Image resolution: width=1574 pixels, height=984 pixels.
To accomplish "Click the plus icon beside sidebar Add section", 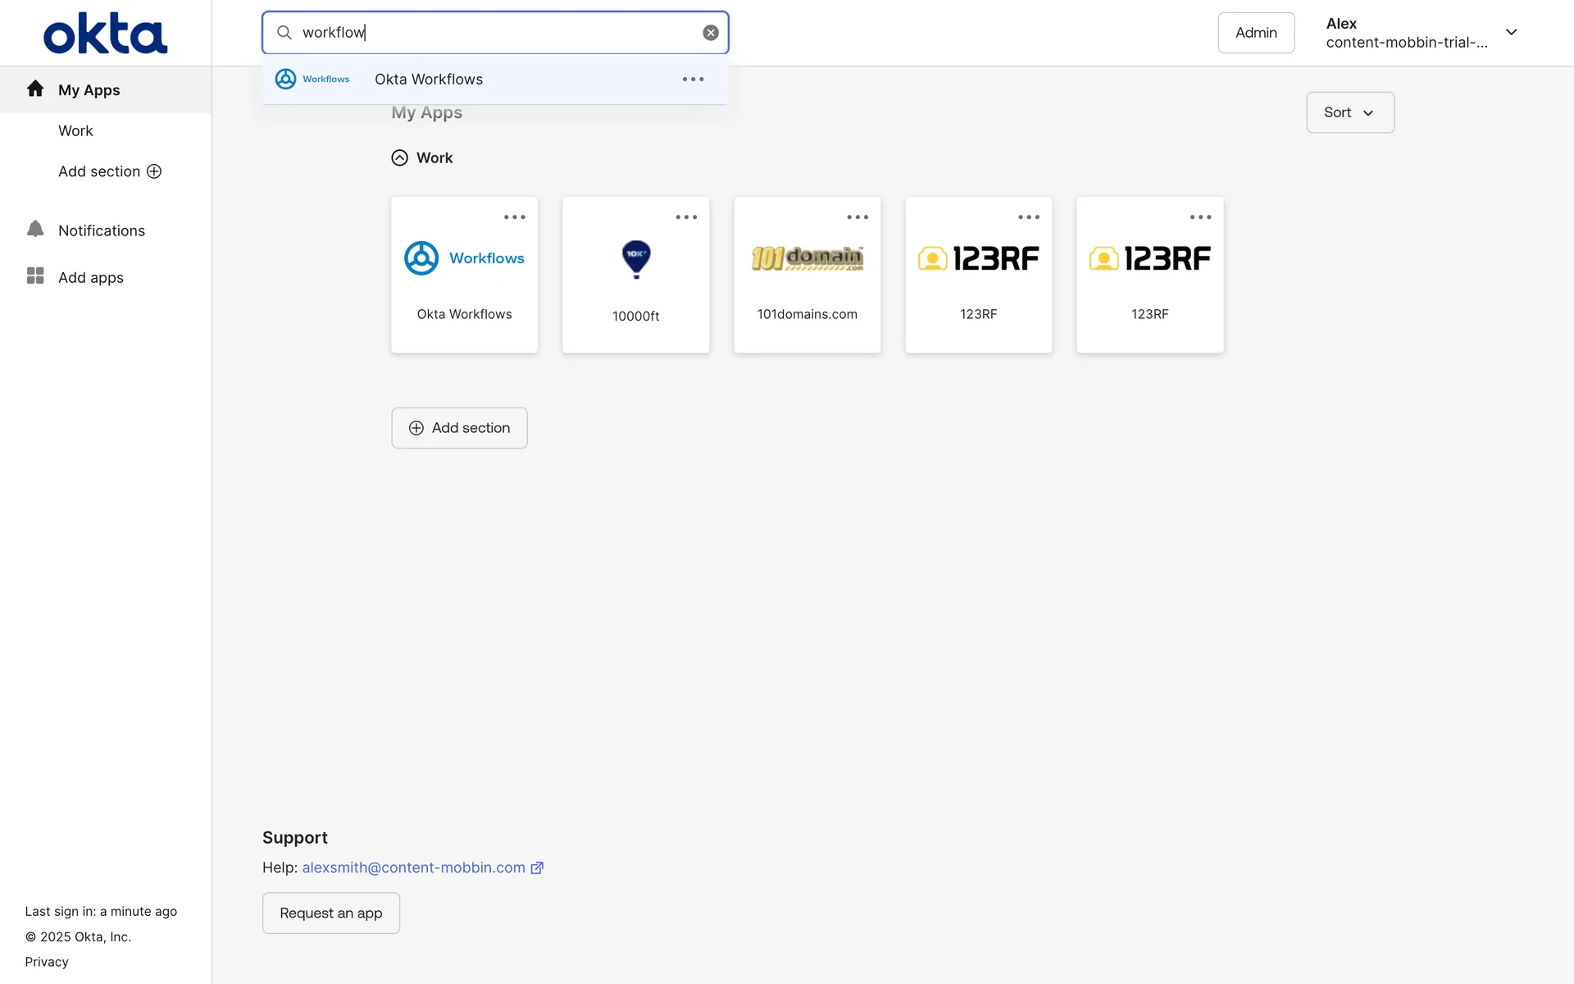I will coord(154,171).
